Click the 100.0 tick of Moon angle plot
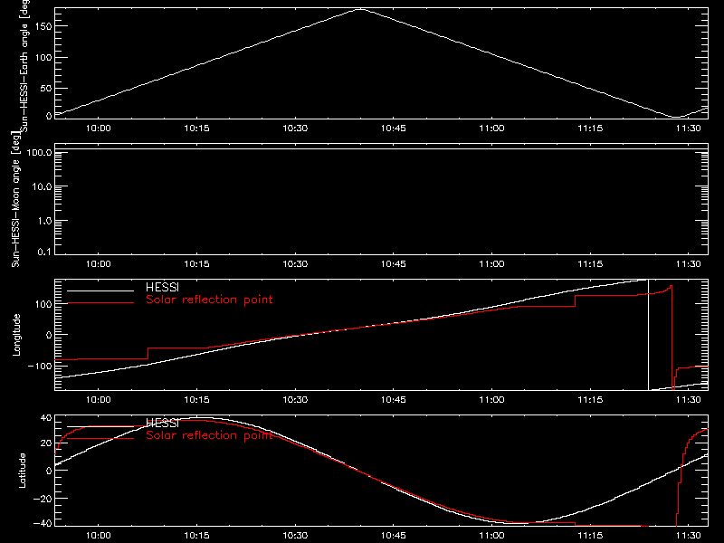Screen dimensions: 724x543 39,152
